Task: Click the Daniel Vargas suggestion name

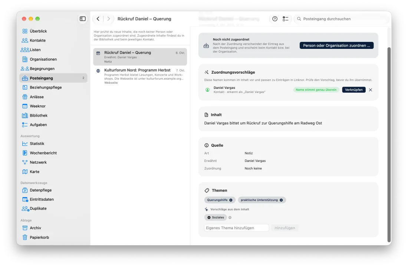Action: pyautogui.click(x=224, y=88)
